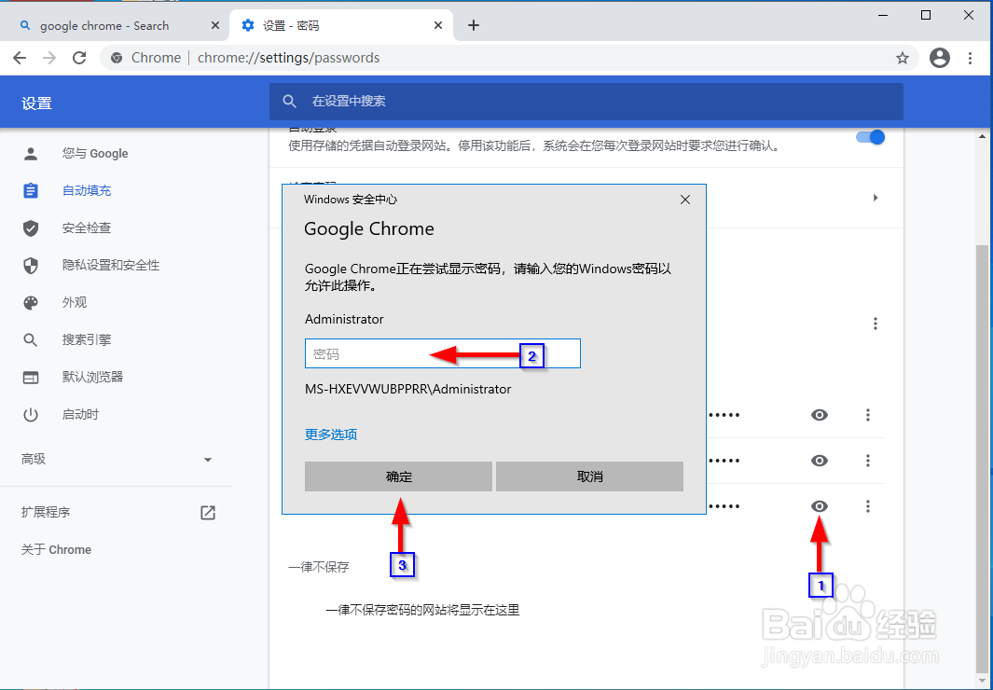Select the "设置 - 密码" tab
This screenshot has height=690, width=993.
coord(340,25)
